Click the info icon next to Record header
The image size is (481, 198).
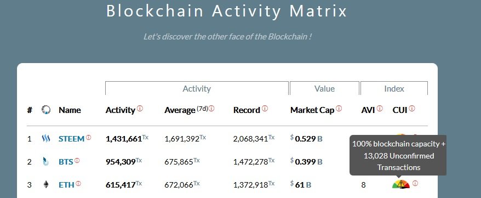pyautogui.click(x=265, y=108)
